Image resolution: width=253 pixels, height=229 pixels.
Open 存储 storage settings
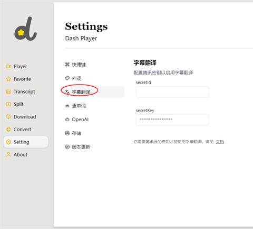(x=93, y=133)
